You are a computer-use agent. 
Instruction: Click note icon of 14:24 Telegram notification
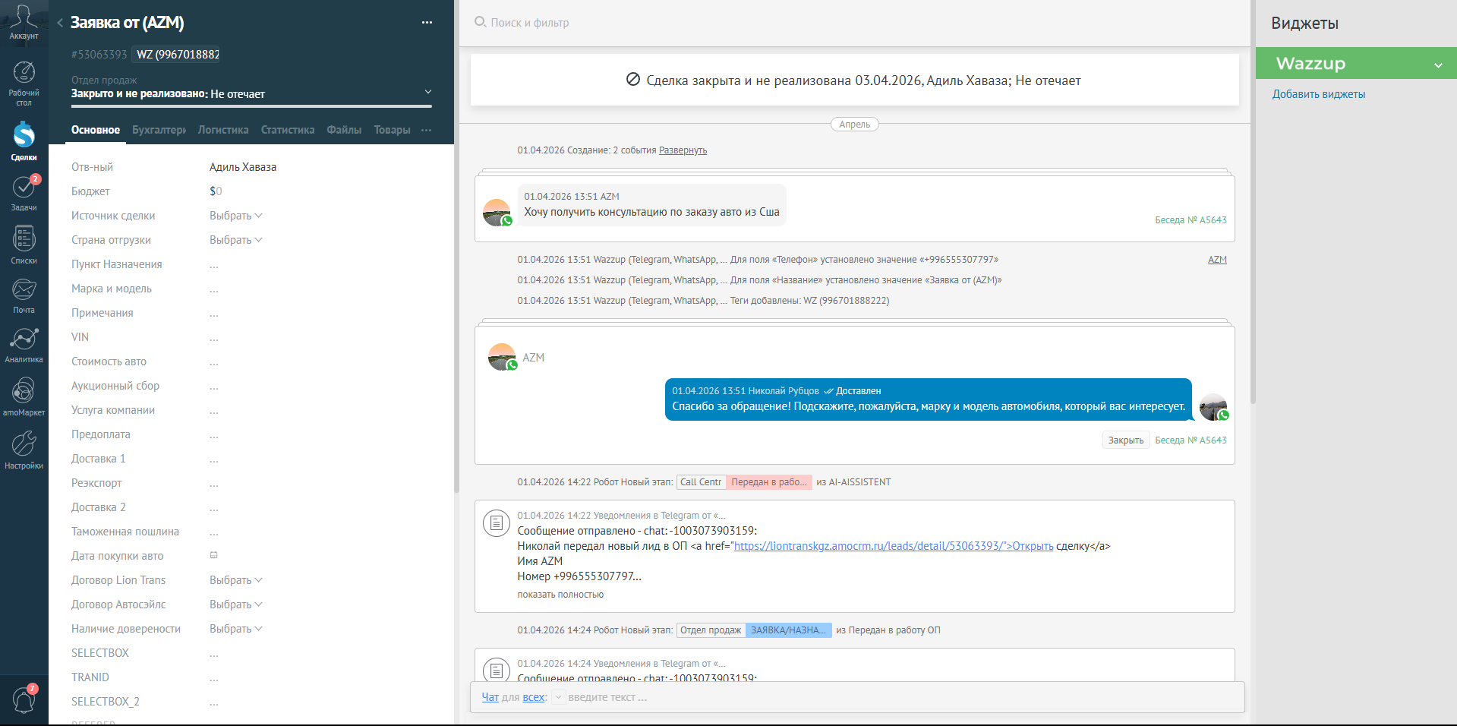(x=496, y=670)
